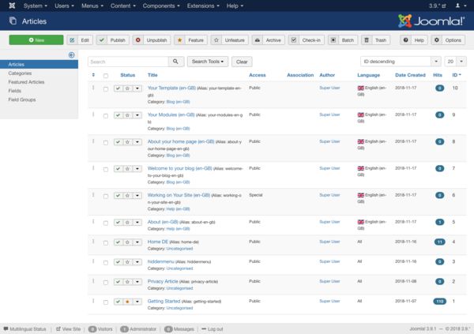Toggle published status of hiddenmenu article

coord(118,262)
